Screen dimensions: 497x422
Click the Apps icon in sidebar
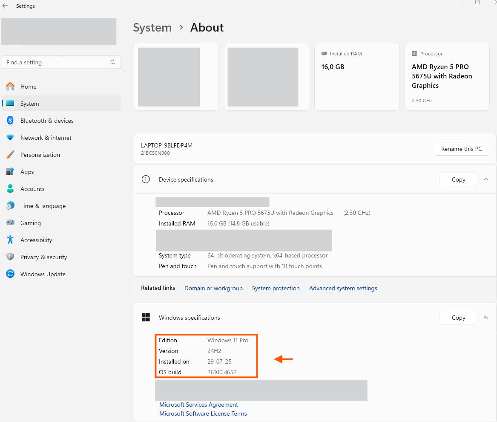10,171
